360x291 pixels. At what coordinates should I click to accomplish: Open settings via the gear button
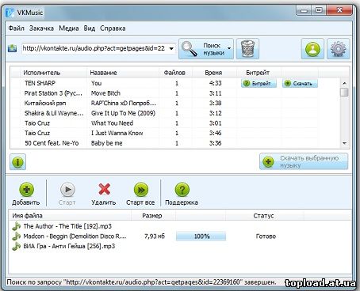click(x=338, y=49)
